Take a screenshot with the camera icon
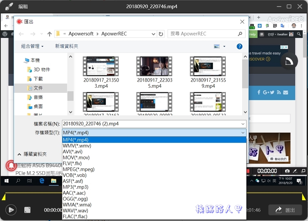 click(287, 171)
